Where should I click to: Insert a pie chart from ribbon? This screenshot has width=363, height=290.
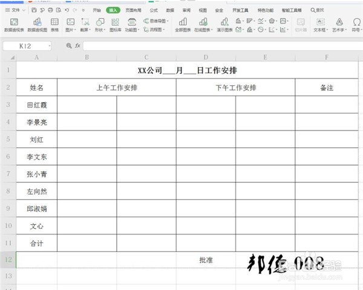pyautogui.click(x=261, y=30)
